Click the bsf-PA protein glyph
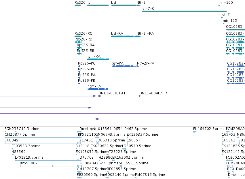The width and height of the screenshot is (245, 179). pos(124,66)
